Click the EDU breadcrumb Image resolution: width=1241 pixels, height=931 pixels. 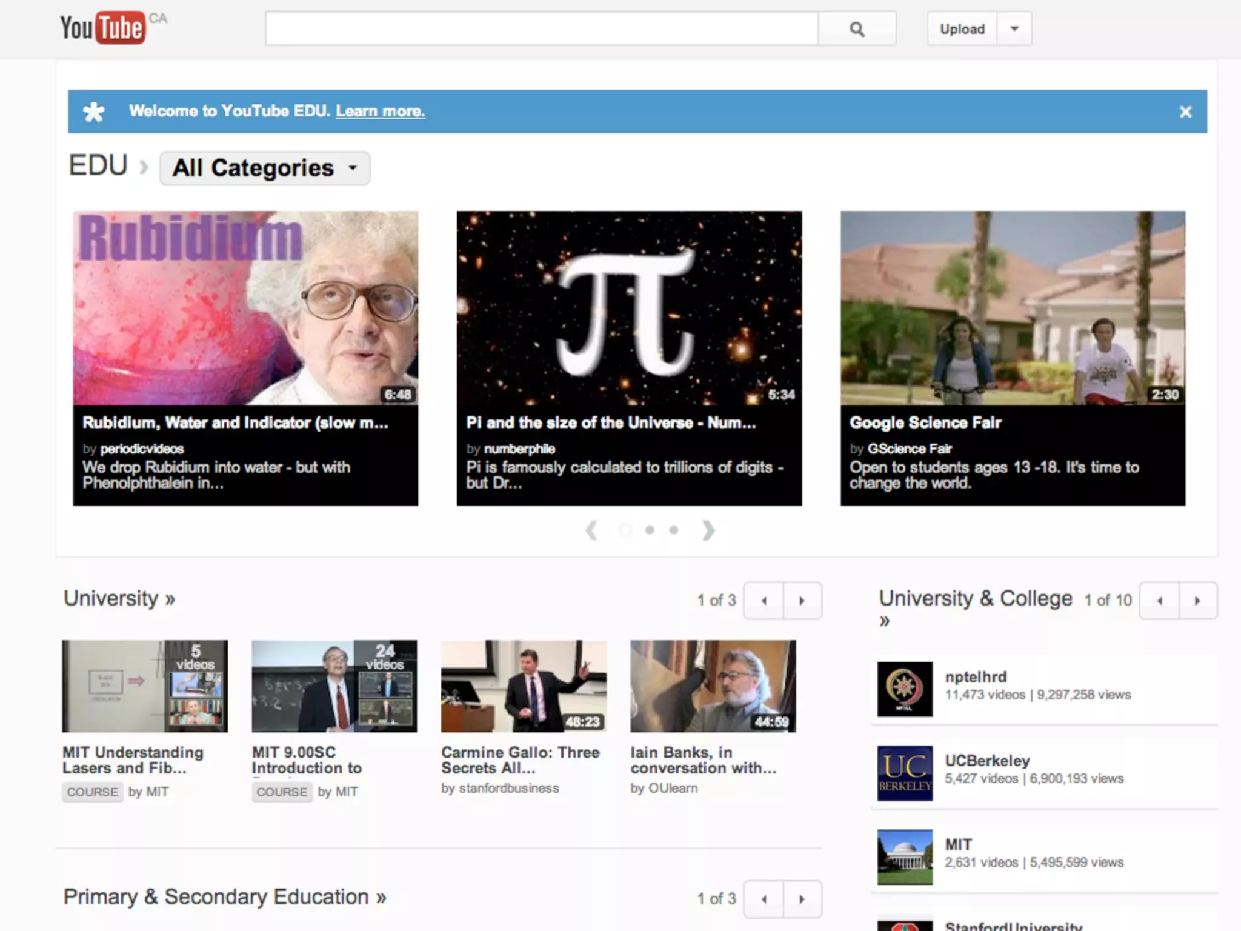[x=98, y=165]
